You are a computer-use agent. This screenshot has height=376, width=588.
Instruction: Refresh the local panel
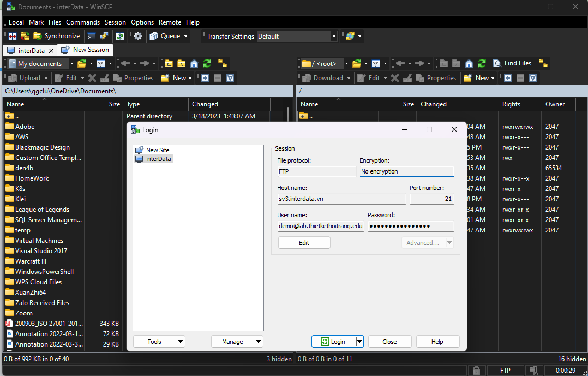(x=207, y=64)
